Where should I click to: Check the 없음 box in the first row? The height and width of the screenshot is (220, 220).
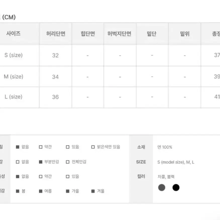(x=18, y=147)
